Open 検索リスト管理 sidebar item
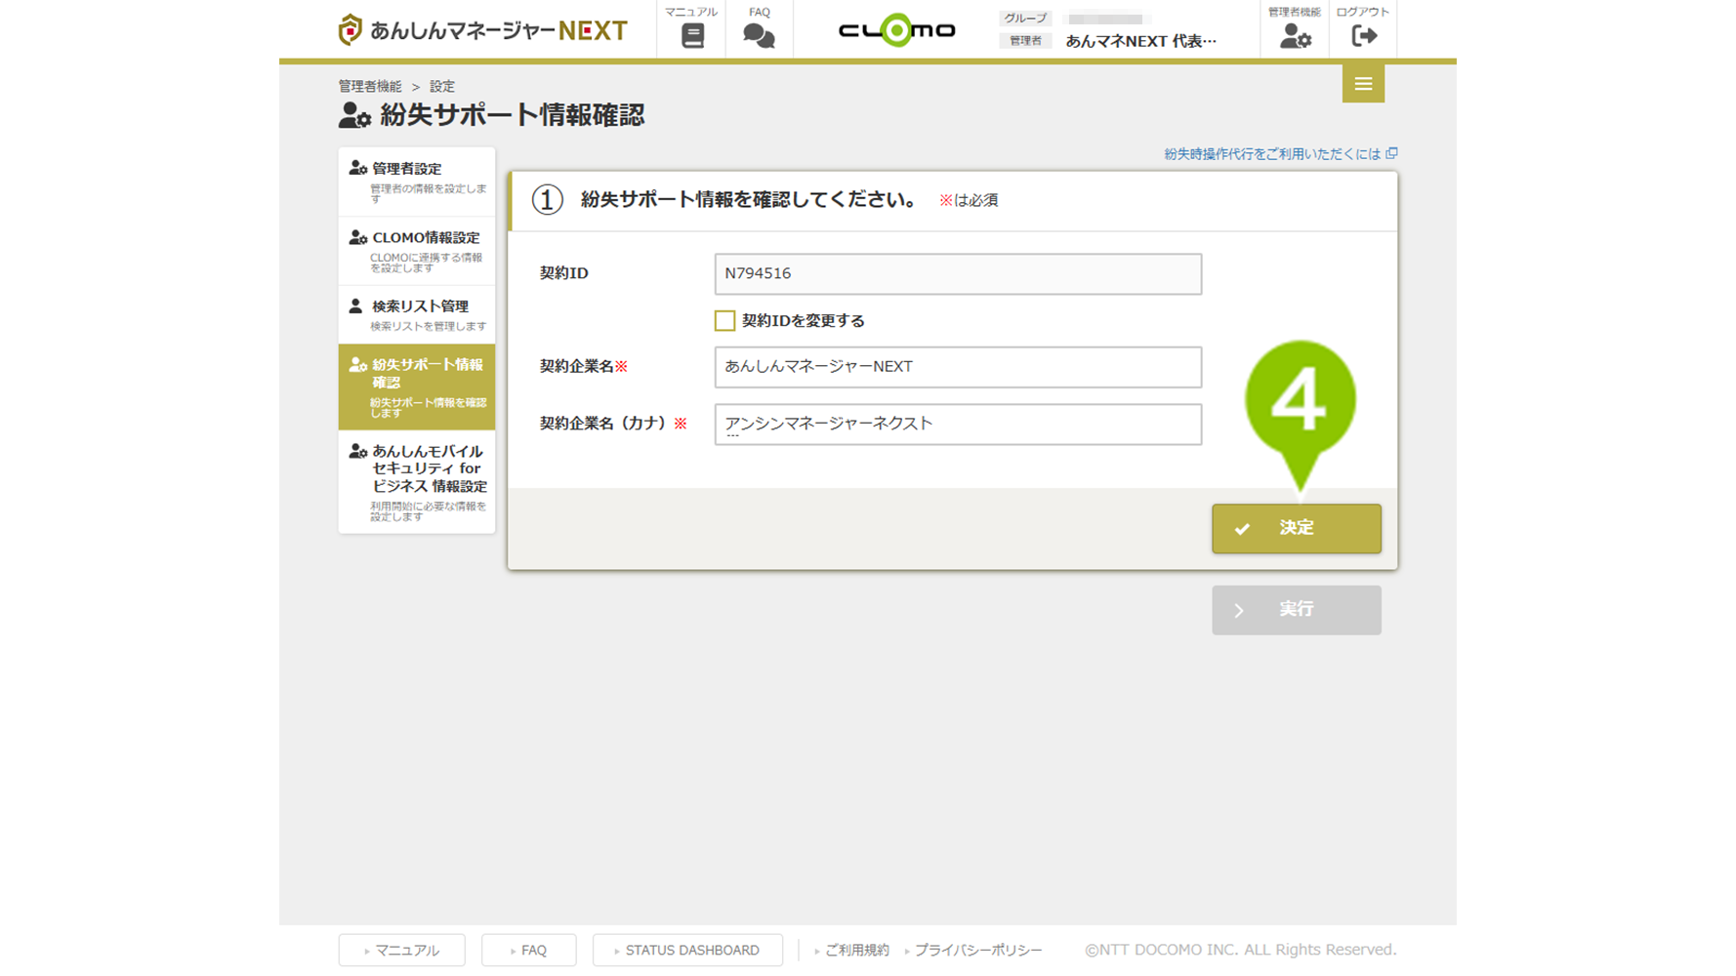 tap(417, 314)
